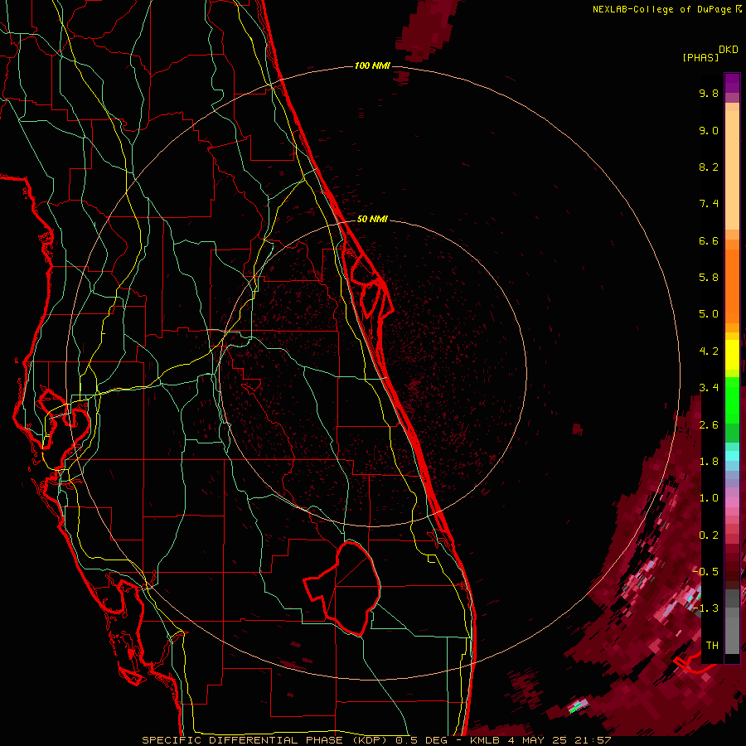Click the -0.5 color scale value
Image resolution: width=746 pixels, height=746 pixels.
(x=705, y=572)
